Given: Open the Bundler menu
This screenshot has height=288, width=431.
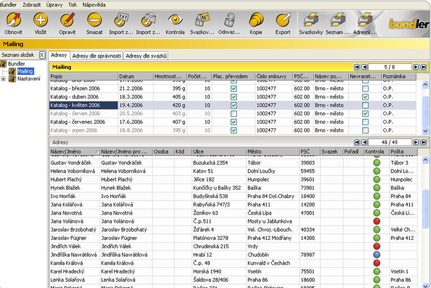Looking at the screenshot, I should [8, 5].
